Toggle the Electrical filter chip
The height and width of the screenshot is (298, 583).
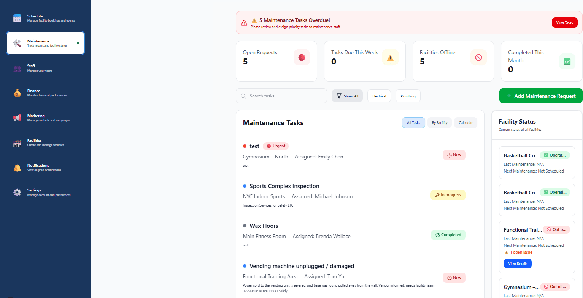click(379, 96)
